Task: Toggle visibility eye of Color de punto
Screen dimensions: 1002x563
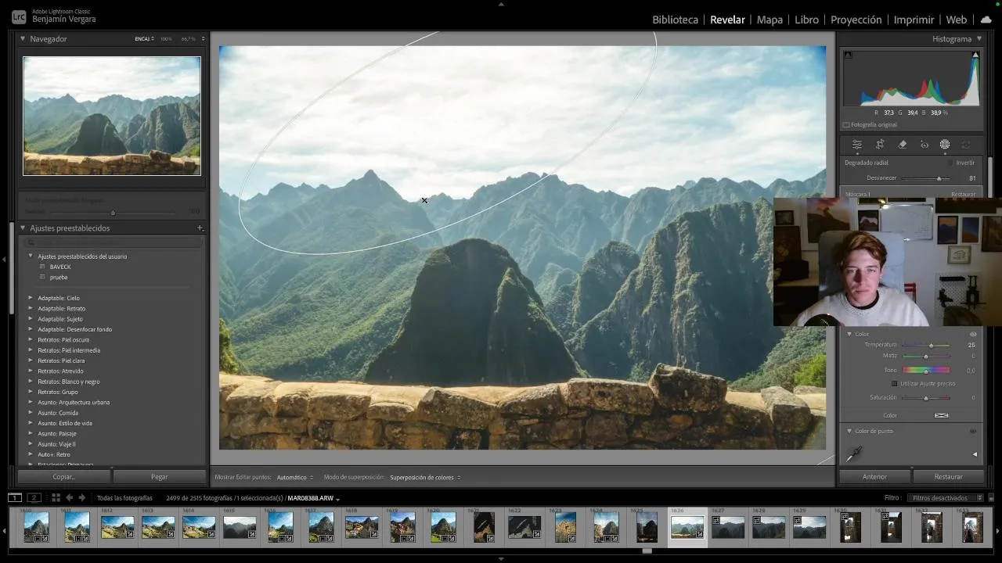Action: (973, 431)
